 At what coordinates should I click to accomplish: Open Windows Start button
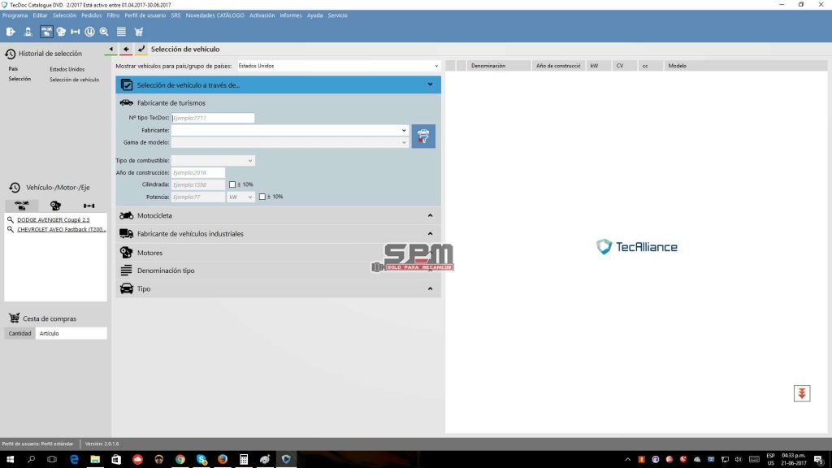[10, 459]
